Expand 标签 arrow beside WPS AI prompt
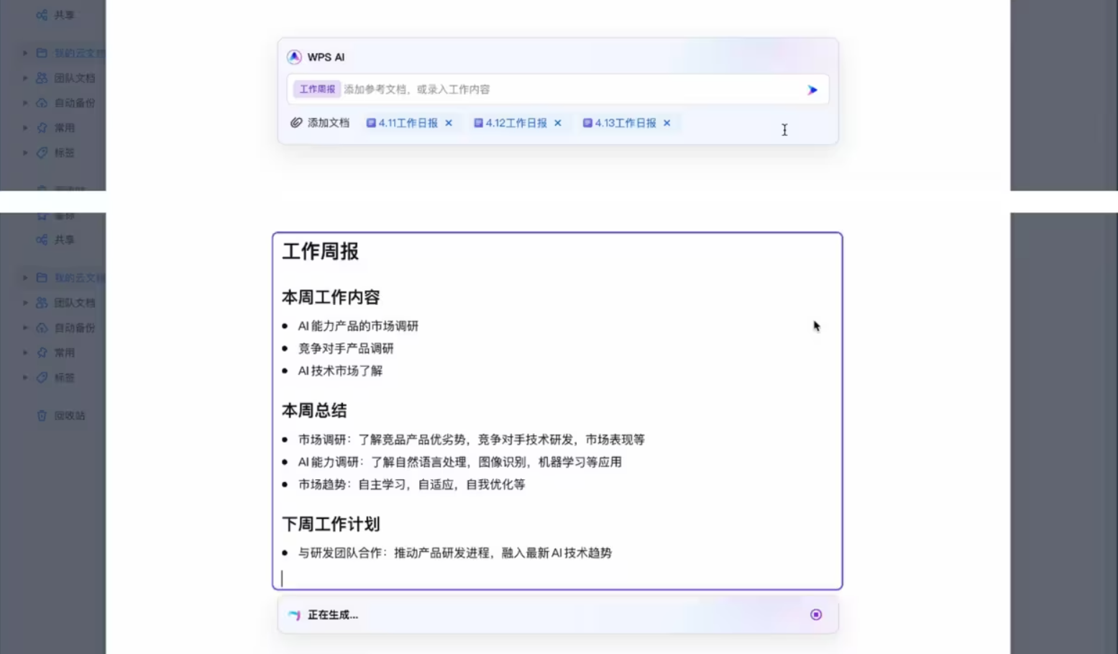The image size is (1118, 654). pos(25,153)
